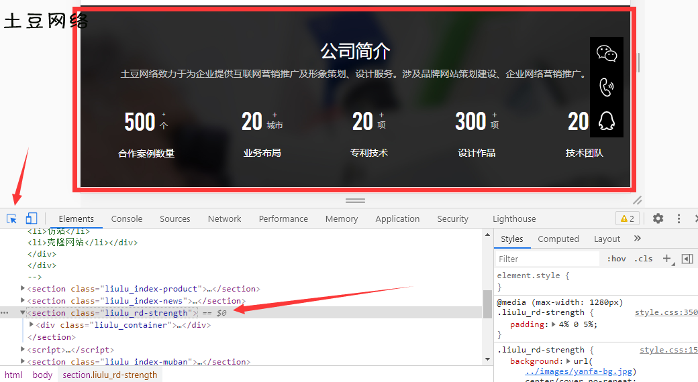The width and height of the screenshot is (698, 382).
Task: Open the style.css:350 source link
Action: click(666, 312)
